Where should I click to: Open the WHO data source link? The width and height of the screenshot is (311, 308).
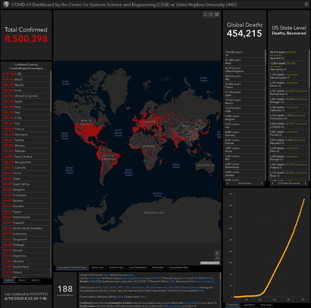point(98,287)
